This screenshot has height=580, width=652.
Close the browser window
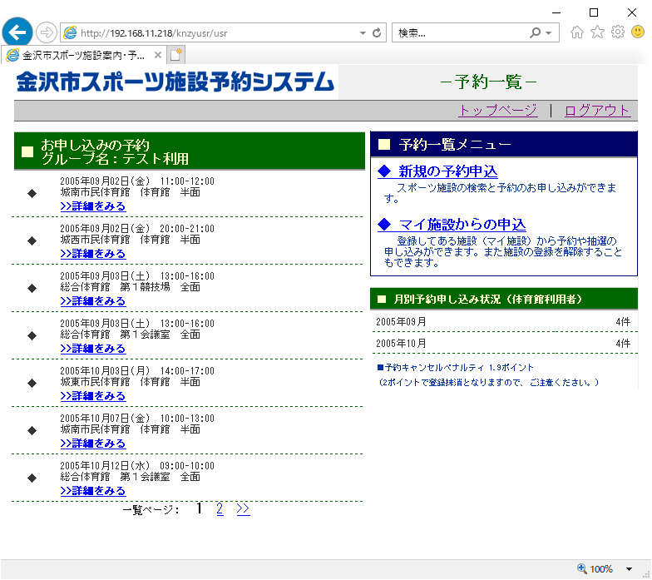click(x=632, y=13)
